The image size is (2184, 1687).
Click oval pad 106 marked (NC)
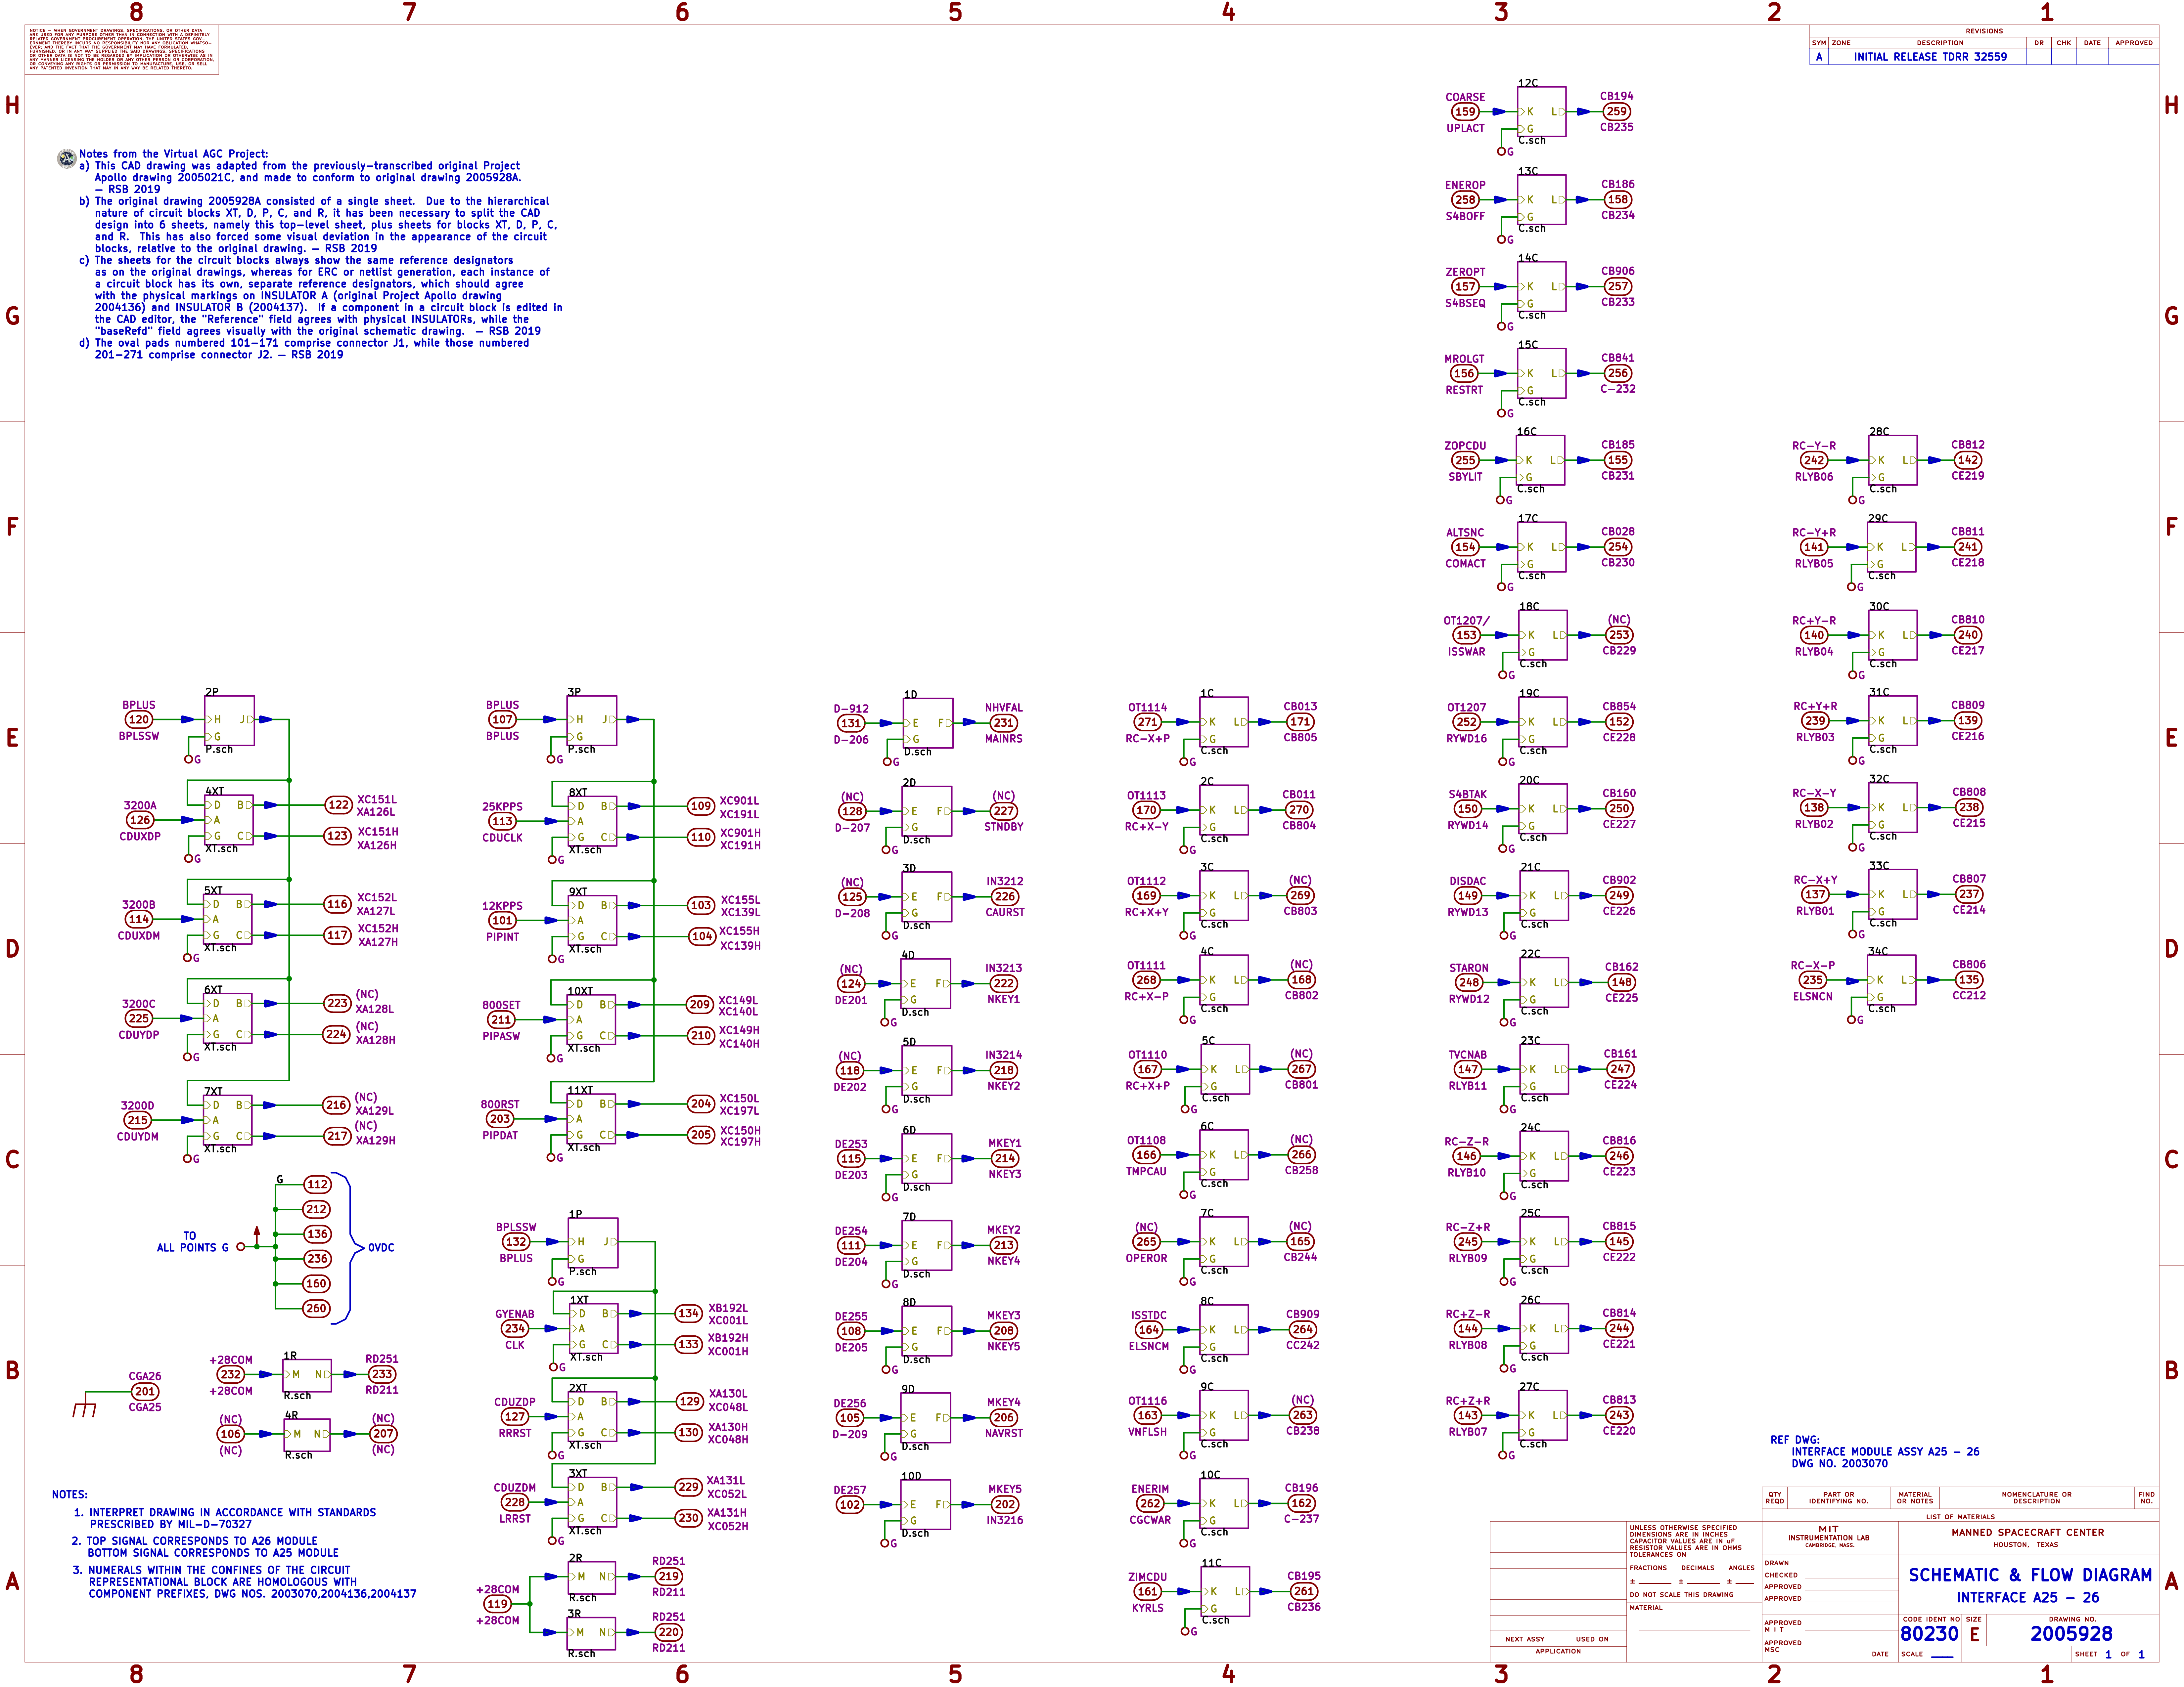coord(231,1434)
